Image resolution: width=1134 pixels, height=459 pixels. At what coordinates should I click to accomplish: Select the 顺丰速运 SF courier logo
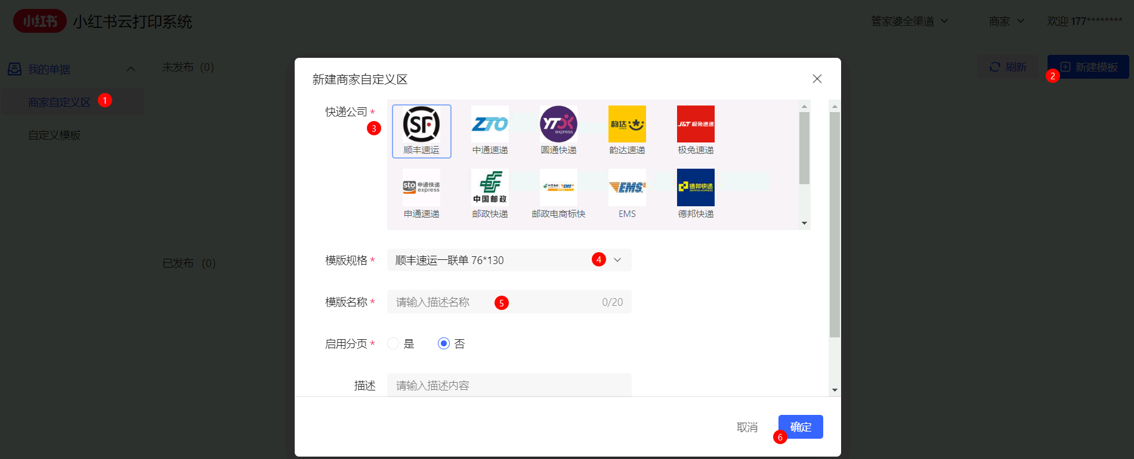click(x=421, y=124)
